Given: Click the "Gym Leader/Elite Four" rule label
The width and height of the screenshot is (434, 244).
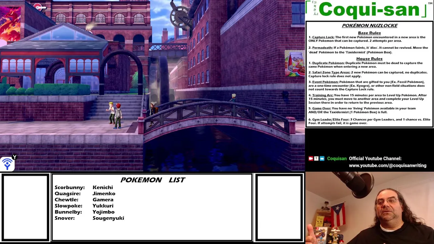Looking at the screenshot, I should 331,120.
